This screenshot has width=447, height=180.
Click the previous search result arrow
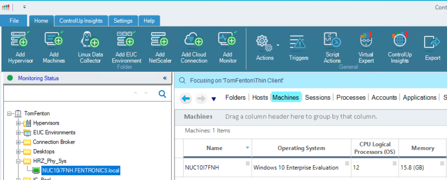(x=136, y=93)
